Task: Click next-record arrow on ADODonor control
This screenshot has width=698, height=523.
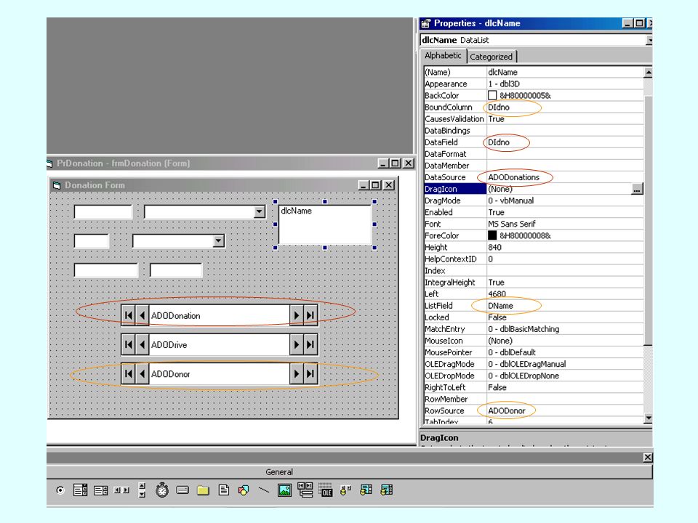Action: (297, 374)
